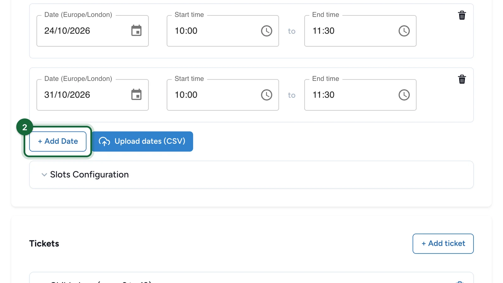Expand the Slots Configuration section
The height and width of the screenshot is (283, 503).
tap(251, 175)
